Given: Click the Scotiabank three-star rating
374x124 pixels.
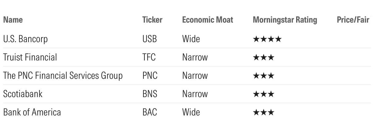Looking at the screenshot, I should (263, 94).
